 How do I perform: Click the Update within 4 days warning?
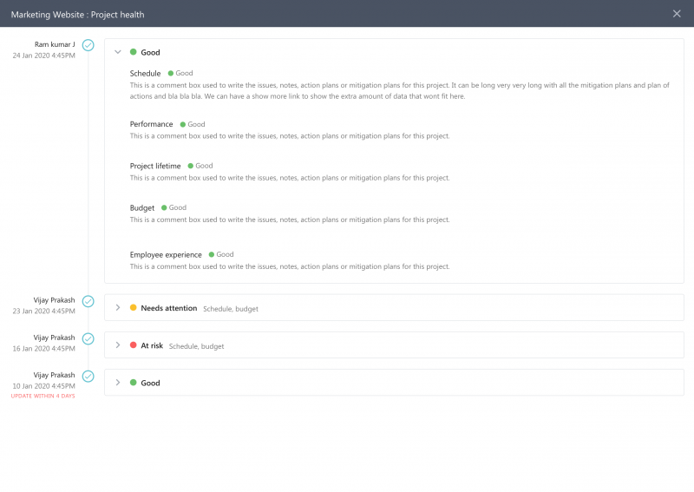(x=43, y=396)
